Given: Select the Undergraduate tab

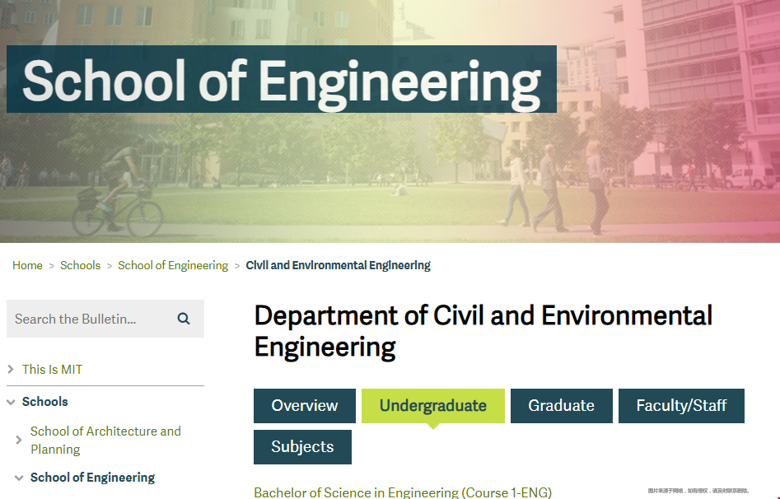Looking at the screenshot, I should pyautogui.click(x=432, y=405).
